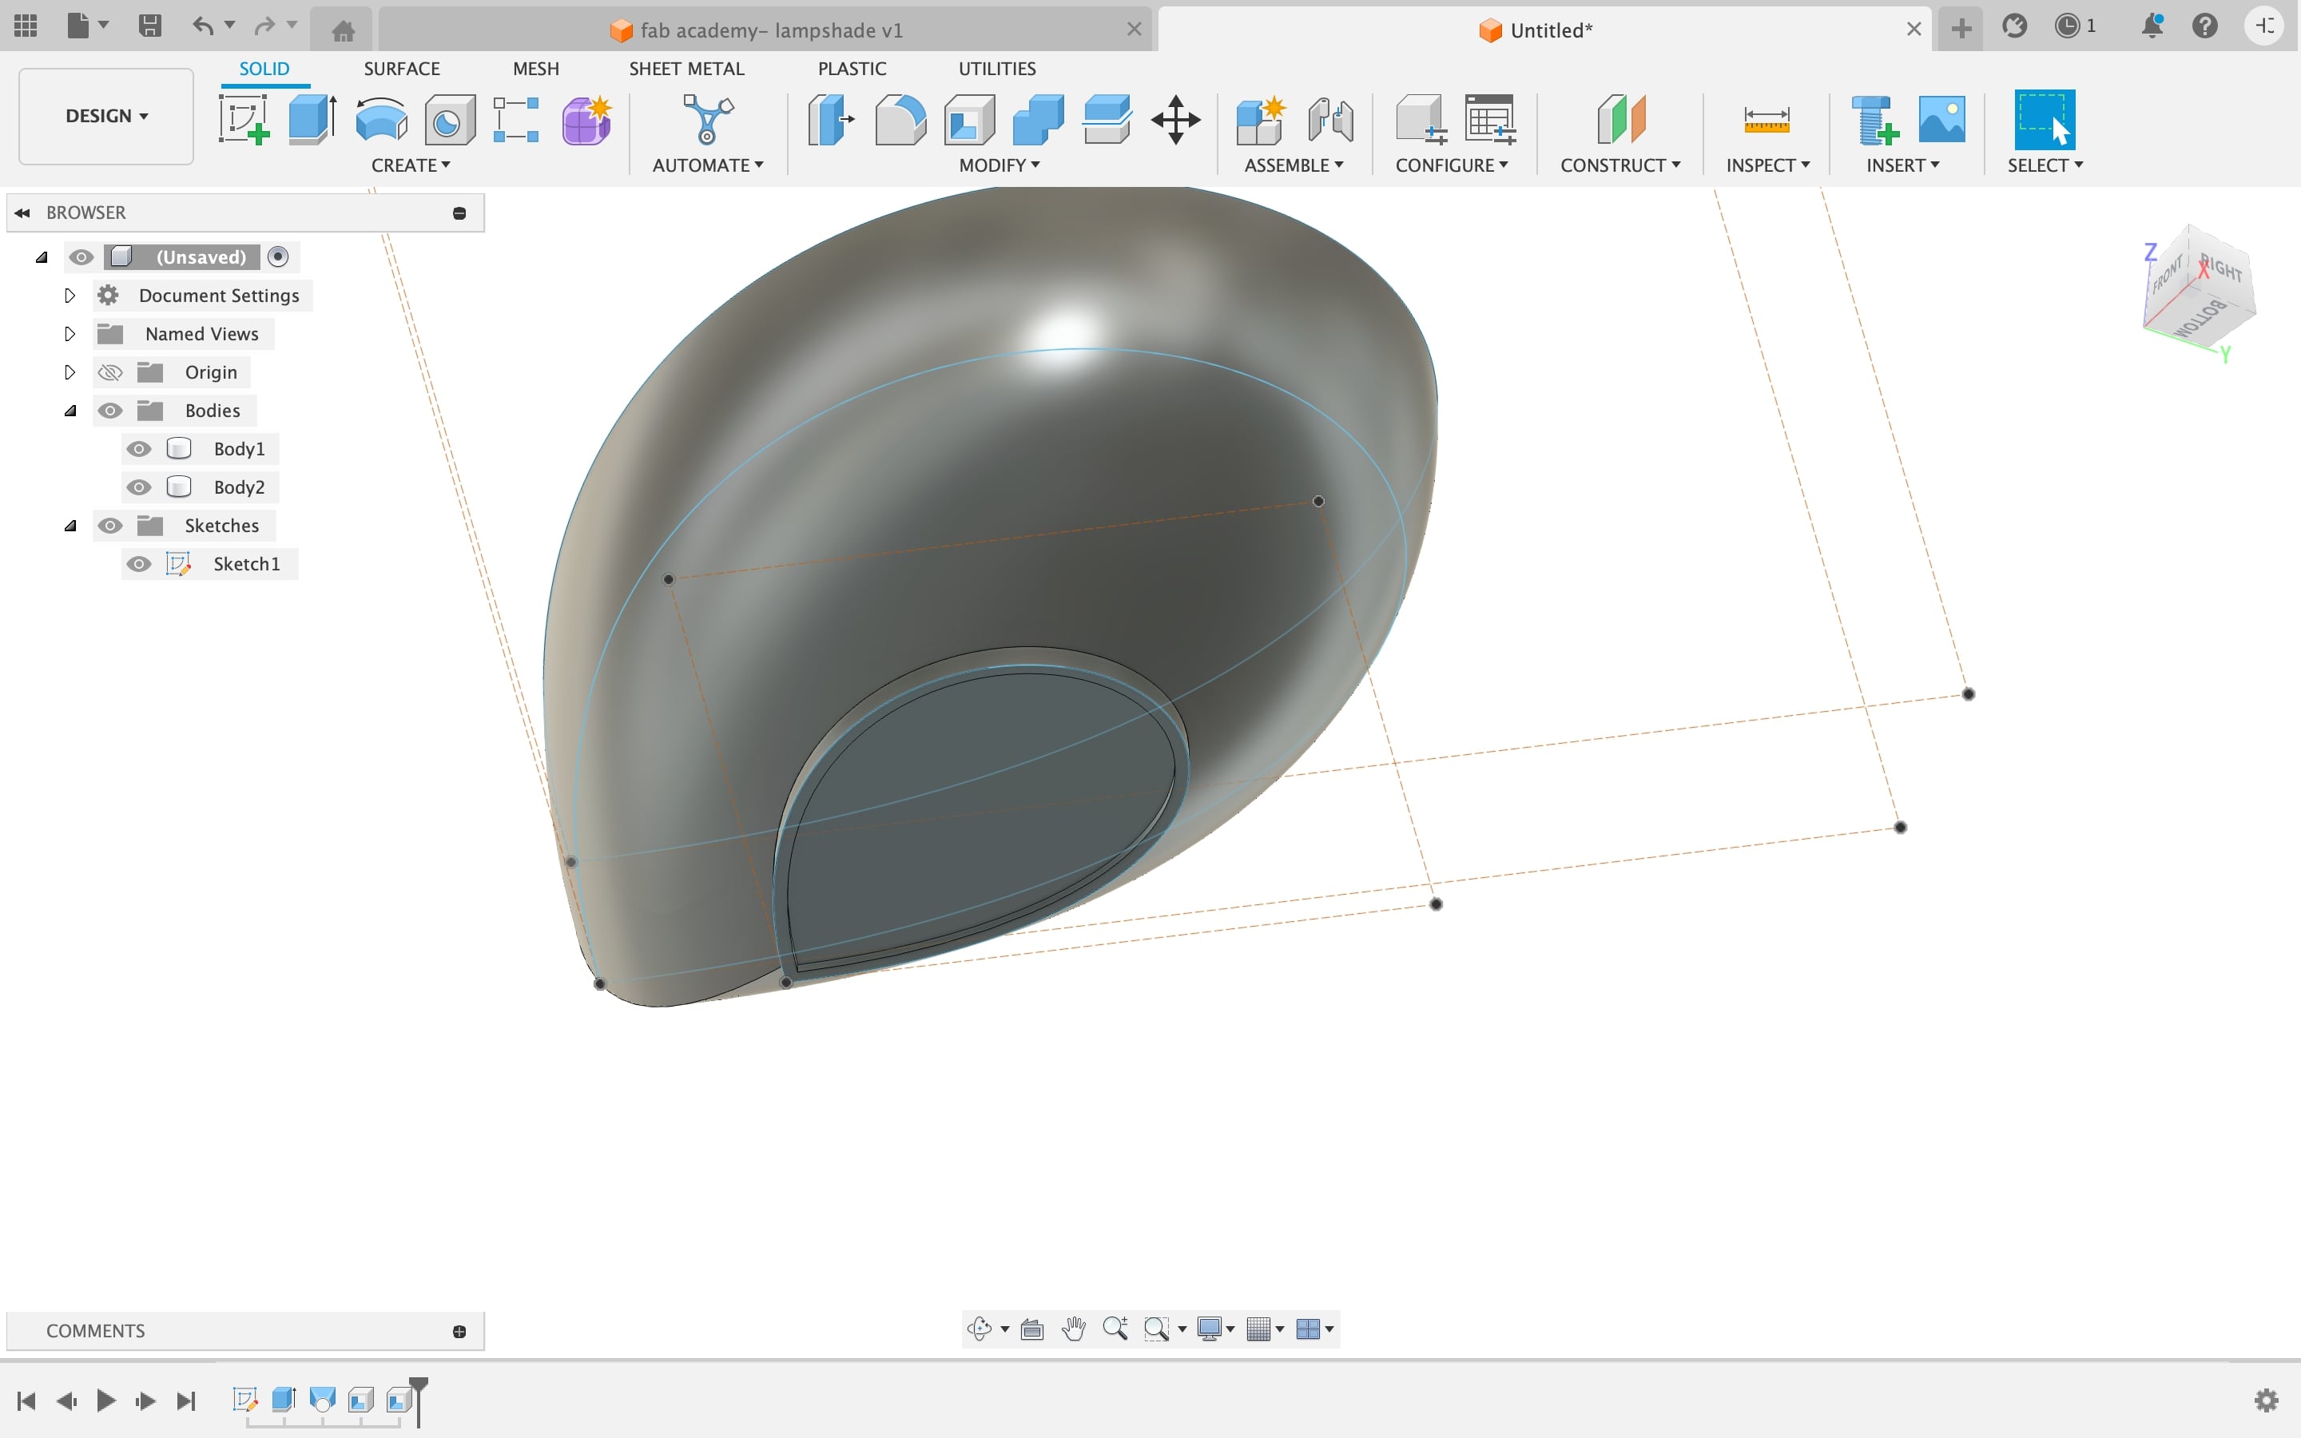Switch to the SURFACE tab
Screen dimensions: 2301x1438
tap(401, 69)
